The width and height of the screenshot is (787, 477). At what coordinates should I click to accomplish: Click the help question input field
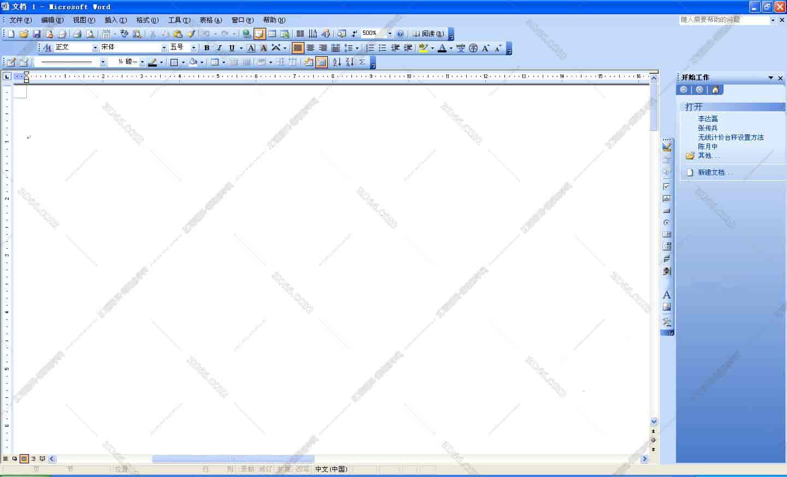pos(724,20)
